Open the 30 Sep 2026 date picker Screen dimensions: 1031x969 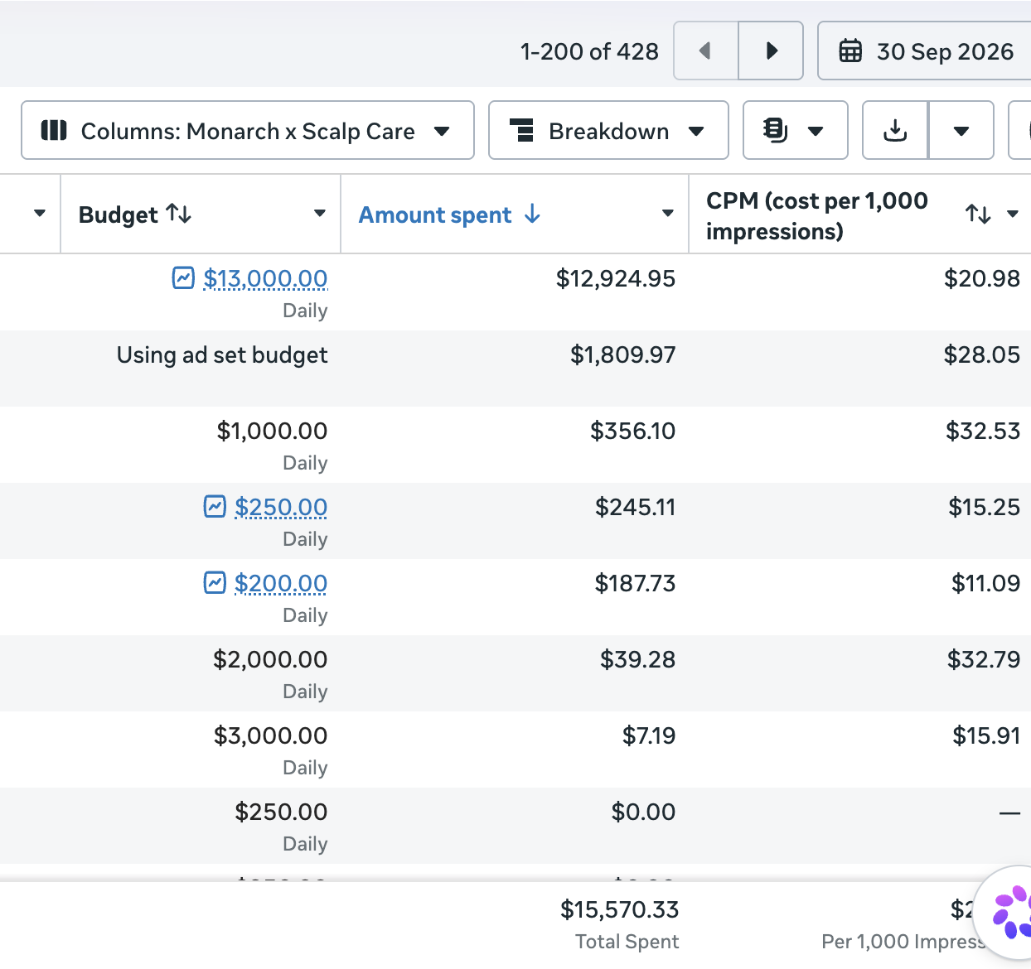(925, 51)
